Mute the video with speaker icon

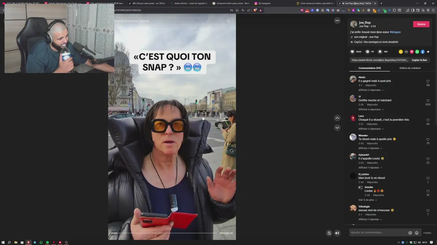(337, 233)
